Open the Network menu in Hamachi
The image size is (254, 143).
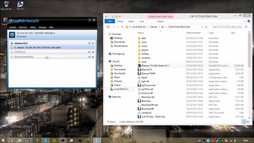click(23, 27)
